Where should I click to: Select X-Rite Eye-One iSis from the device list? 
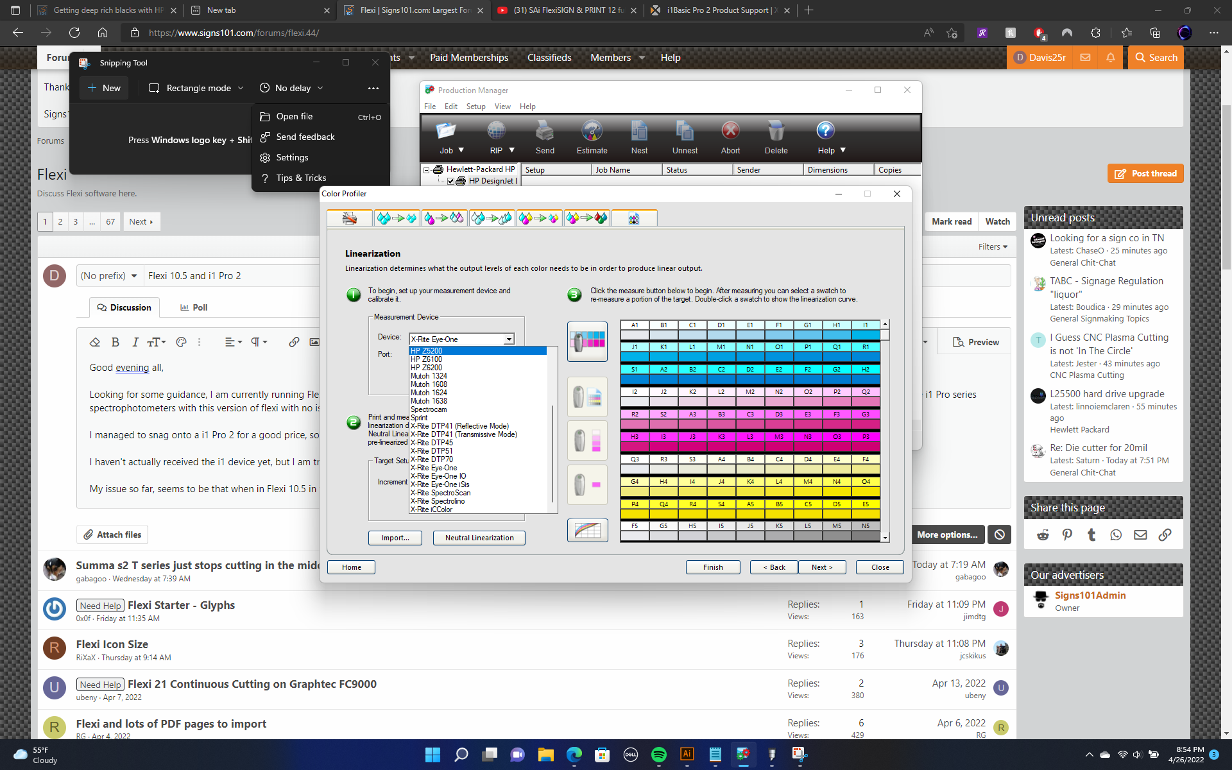[477, 484]
